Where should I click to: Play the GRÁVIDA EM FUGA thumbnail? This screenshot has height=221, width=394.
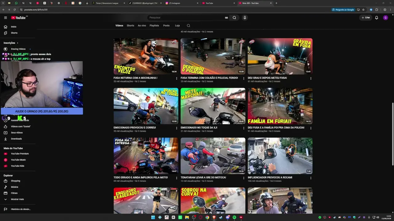280,56
